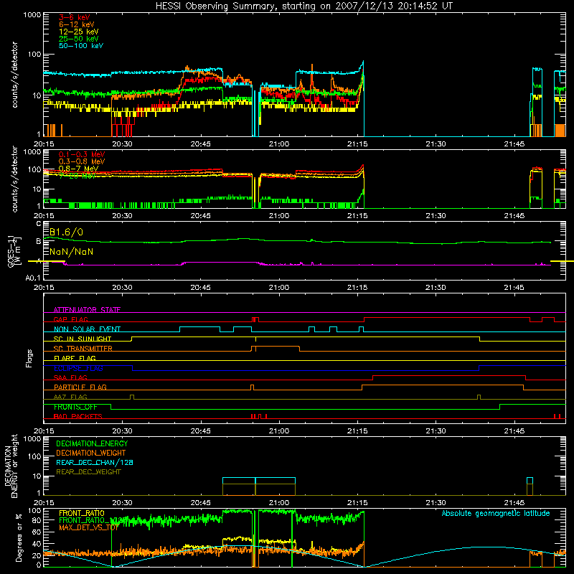
Task: Click the 3-6 keV legend label
Action: pyautogui.click(x=75, y=17)
